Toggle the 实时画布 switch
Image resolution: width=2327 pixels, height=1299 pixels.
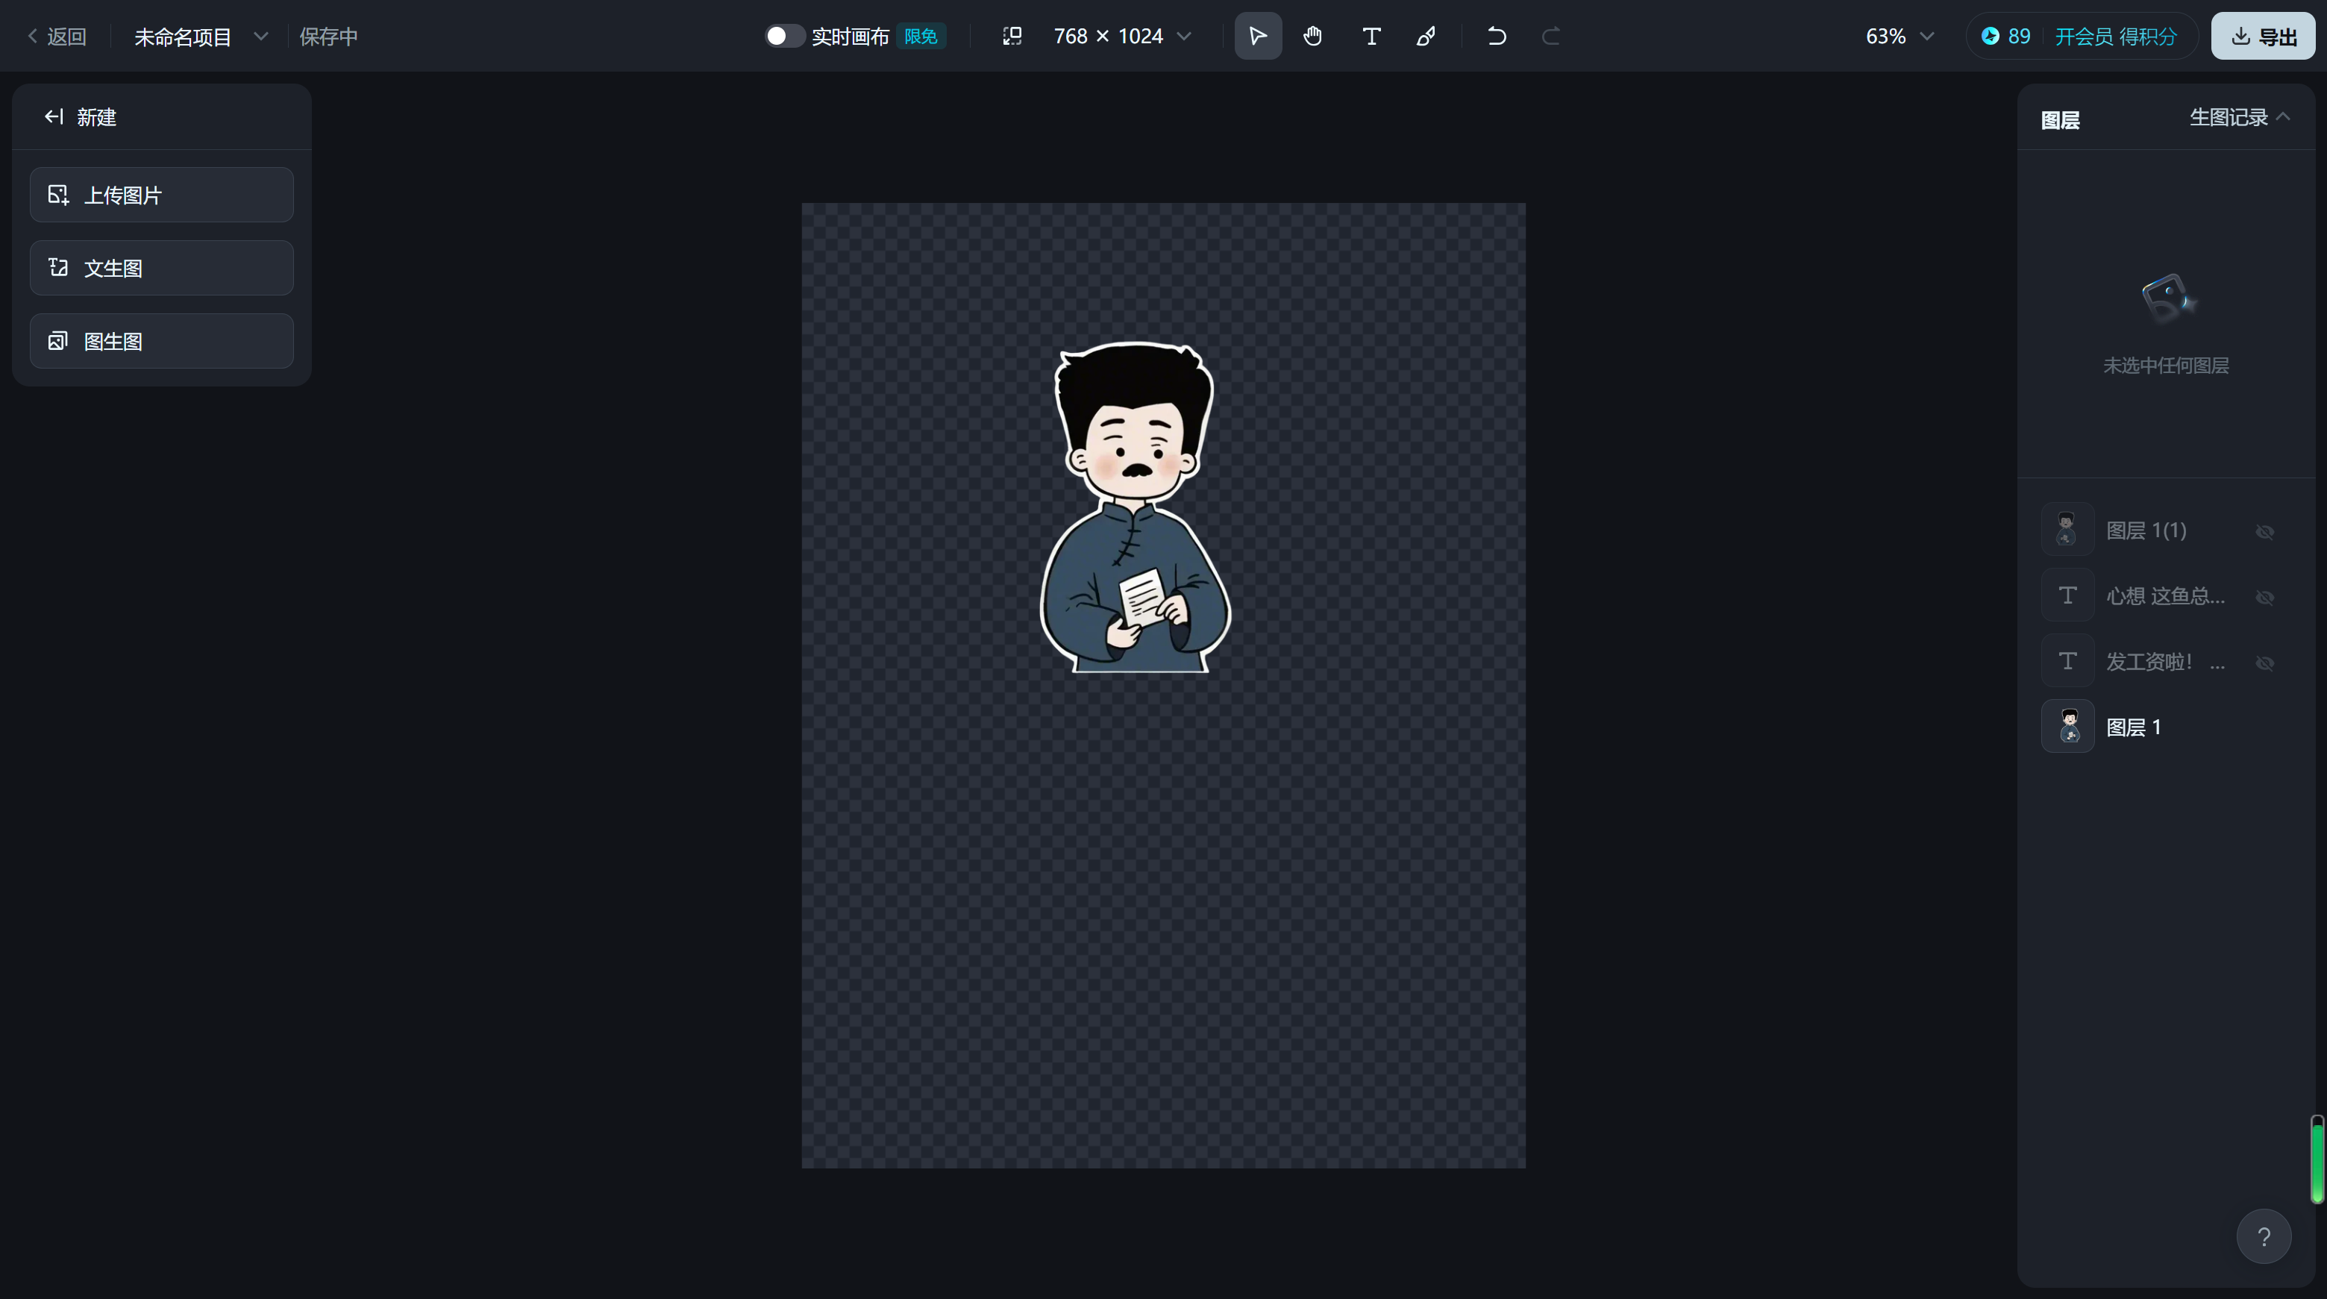point(783,36)
